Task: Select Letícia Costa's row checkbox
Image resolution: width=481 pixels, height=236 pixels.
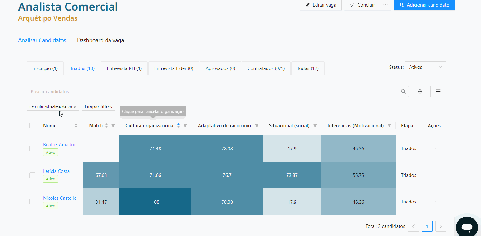Action: (x=32, y=175)
